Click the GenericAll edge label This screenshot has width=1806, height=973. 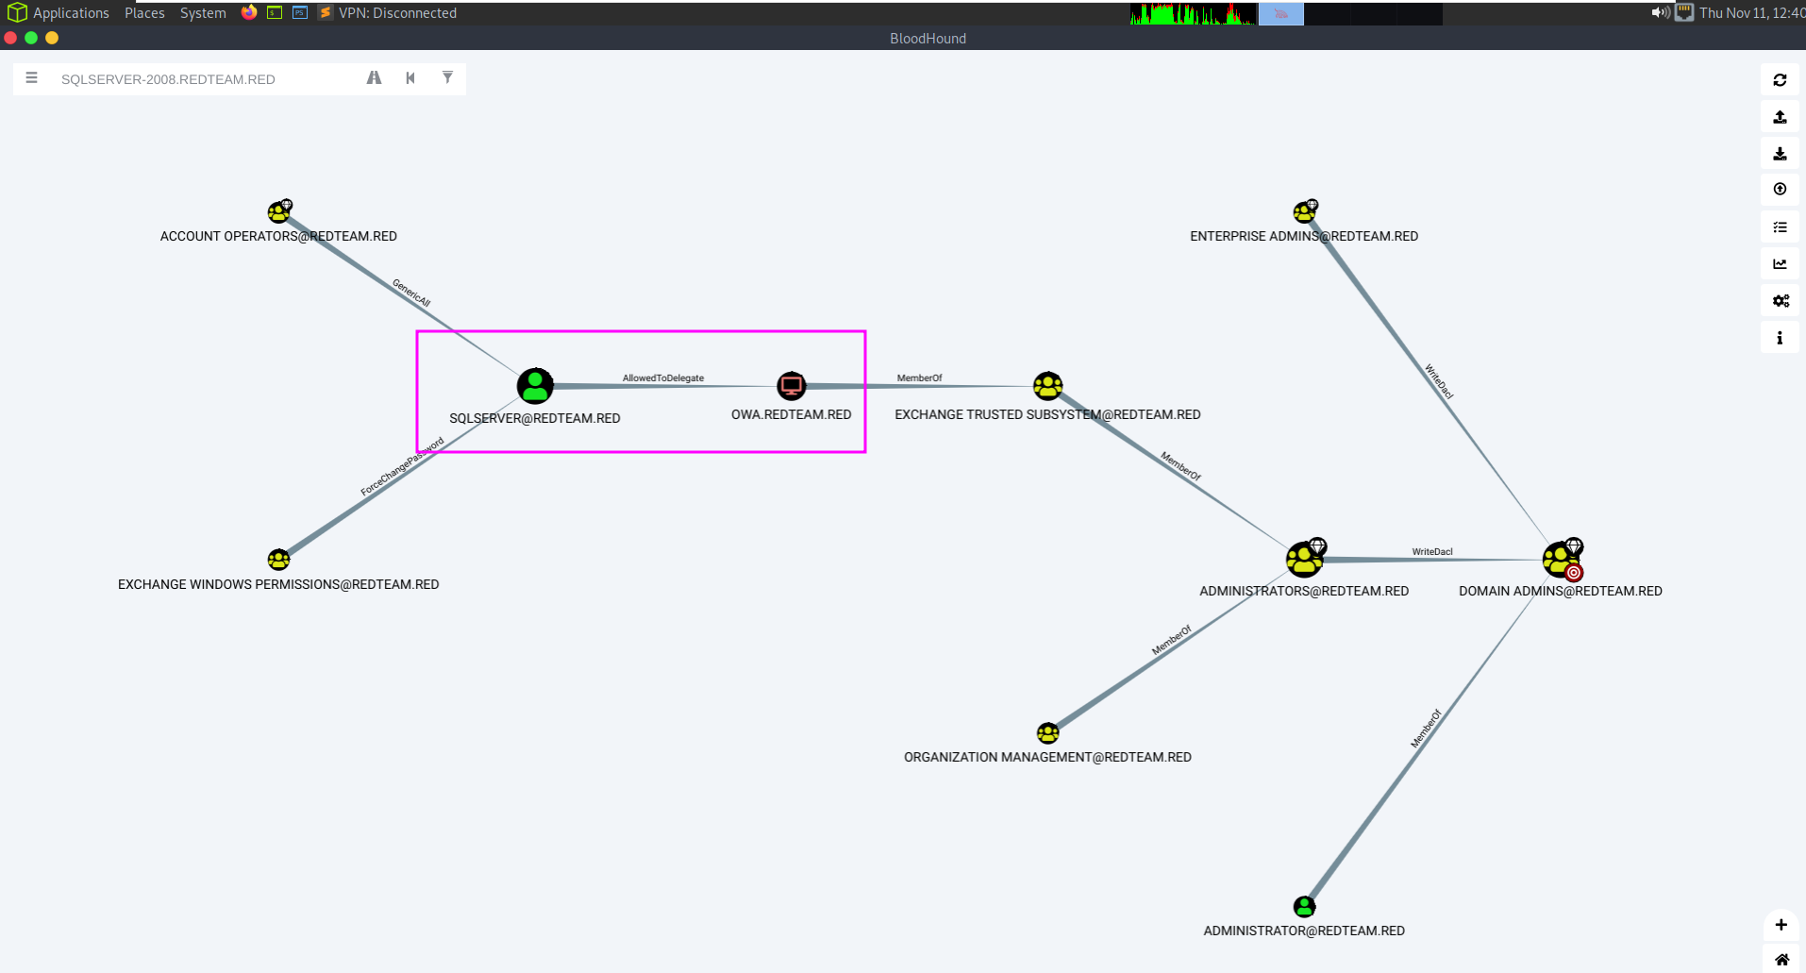point(411,293)
